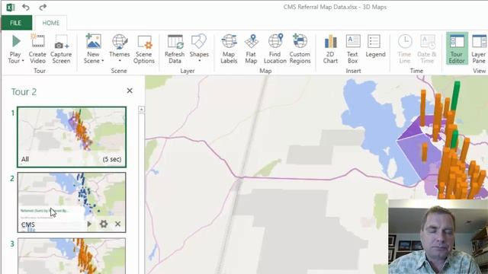Open Custom Regions
This screenshot has width=488, height=274.
(x=300, y=49)
